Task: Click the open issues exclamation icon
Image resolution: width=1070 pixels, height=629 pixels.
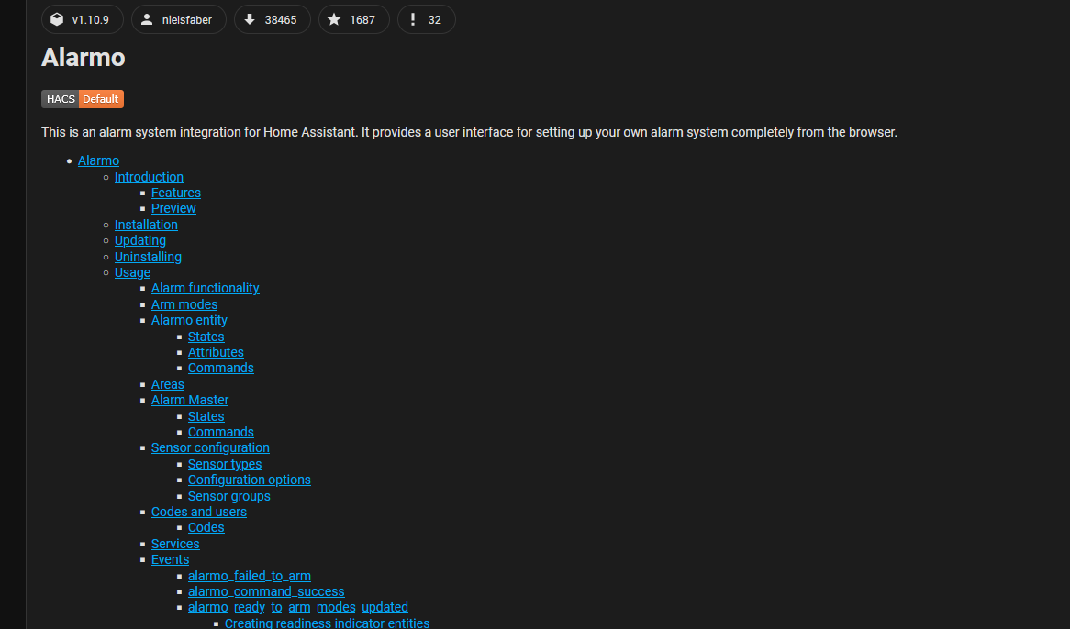Action: [412, 20]
